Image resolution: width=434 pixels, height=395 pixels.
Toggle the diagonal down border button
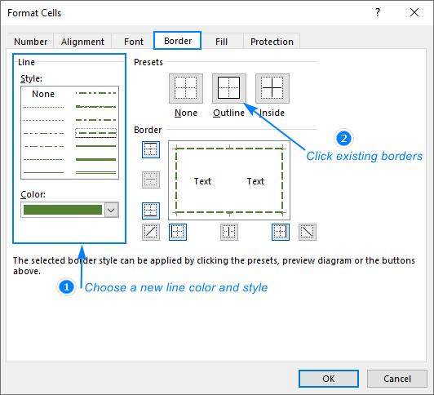click(x=308, y=232)
